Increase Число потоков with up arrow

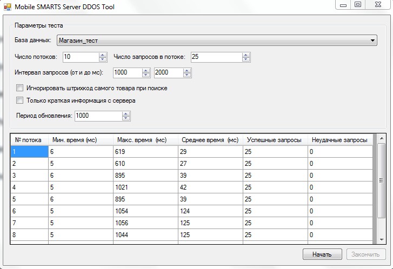103,55
